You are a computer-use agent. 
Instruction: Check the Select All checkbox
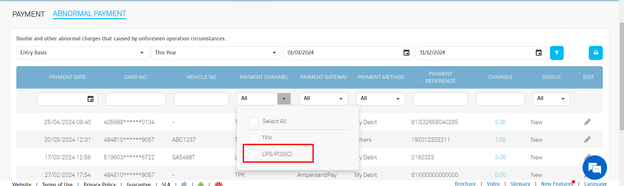[254, 122]
